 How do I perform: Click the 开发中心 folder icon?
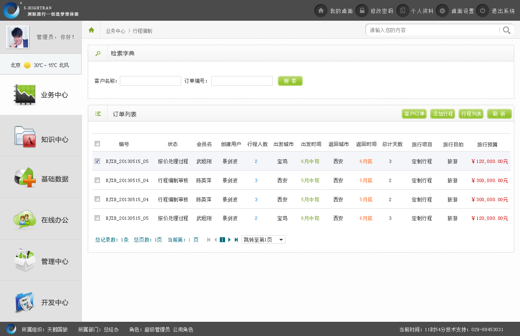tap(25, 302)
